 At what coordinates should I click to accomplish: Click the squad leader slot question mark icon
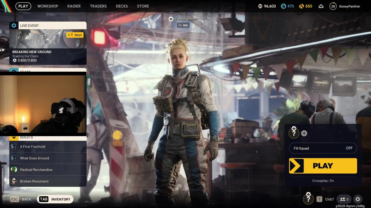(294, 133)
